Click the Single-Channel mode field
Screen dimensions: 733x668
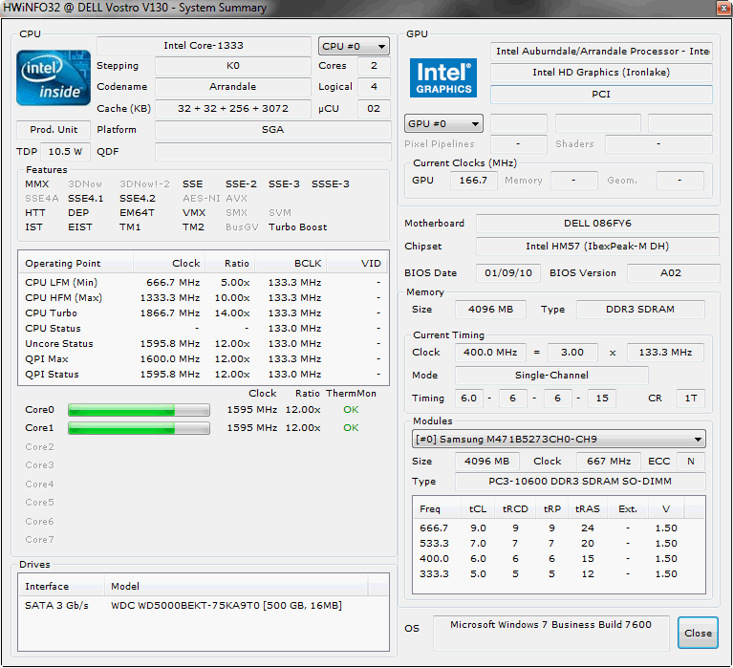[x=551, y=376]
